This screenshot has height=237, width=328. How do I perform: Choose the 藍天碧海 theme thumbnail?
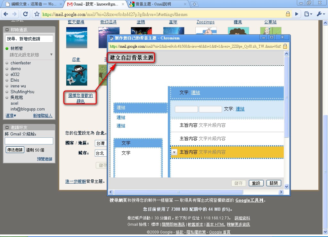[x=77, y=37]
